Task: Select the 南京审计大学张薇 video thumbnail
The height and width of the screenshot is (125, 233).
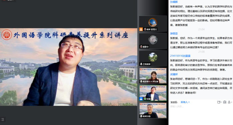Action: [x=153, y=76]
